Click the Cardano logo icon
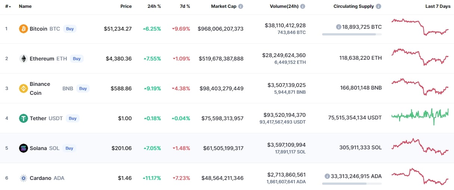454x190 pixels. pyautogui.click(x=24, y=178)
